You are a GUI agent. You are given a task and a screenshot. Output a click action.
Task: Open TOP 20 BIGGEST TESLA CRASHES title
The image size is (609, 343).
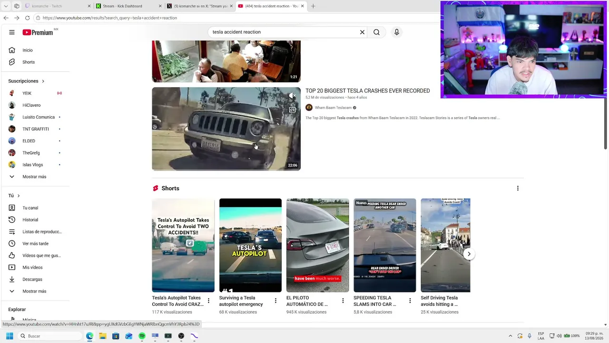(367, 91)
